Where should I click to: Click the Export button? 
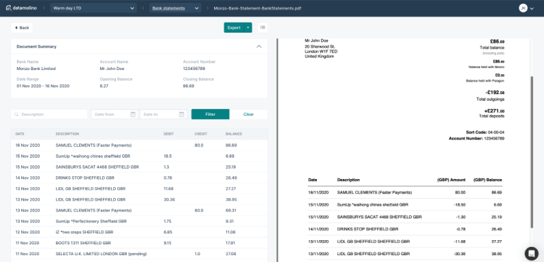pyautogui.click(x=234, y=28)
